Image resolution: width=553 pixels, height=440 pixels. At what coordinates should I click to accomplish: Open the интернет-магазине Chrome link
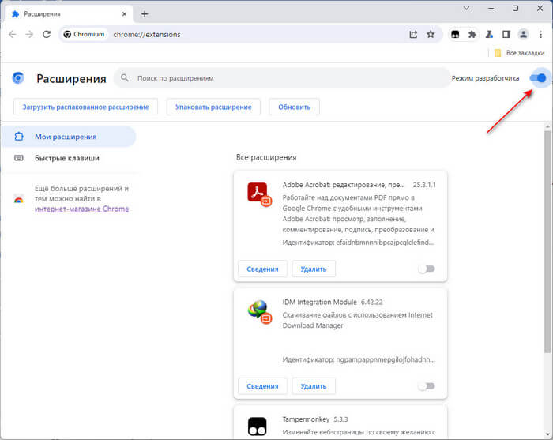81,209
